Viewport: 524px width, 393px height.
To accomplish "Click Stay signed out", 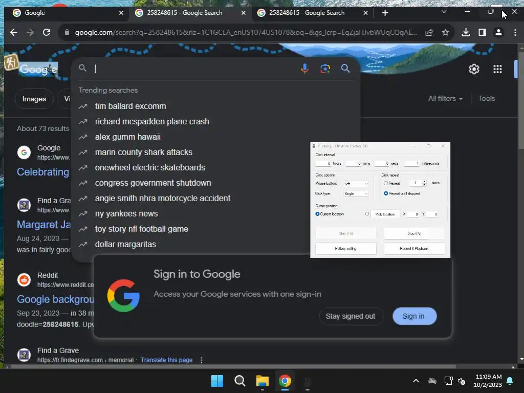I will pos(350,316).
